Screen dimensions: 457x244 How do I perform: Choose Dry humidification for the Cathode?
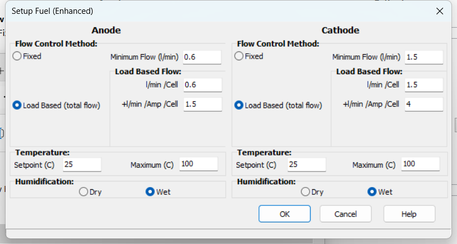(x=305, y=192)
